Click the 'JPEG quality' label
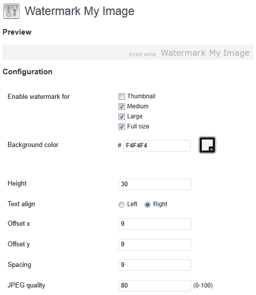 pyautogui.click(x=26, y=285)
